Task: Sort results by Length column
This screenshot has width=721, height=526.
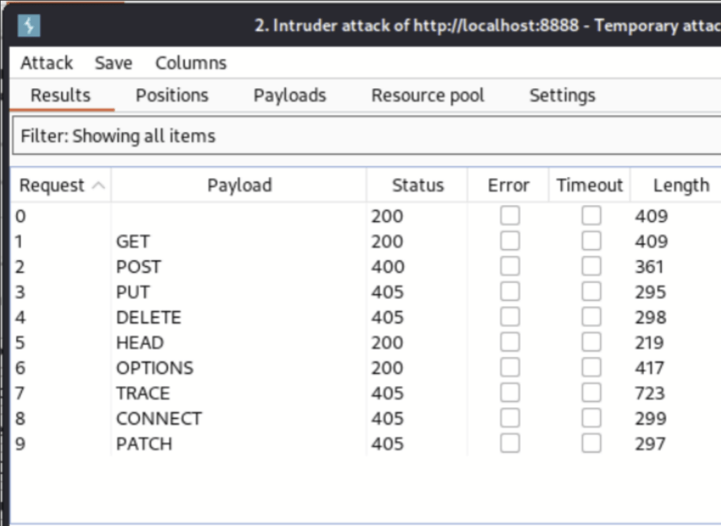Action: click(680, 185)
